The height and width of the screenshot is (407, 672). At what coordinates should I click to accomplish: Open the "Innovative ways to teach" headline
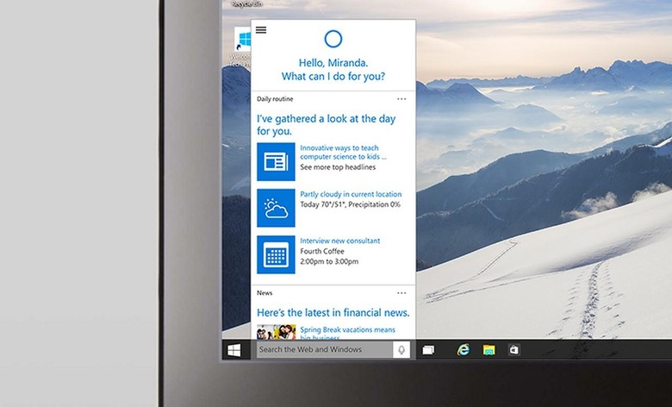coord(343,153)
